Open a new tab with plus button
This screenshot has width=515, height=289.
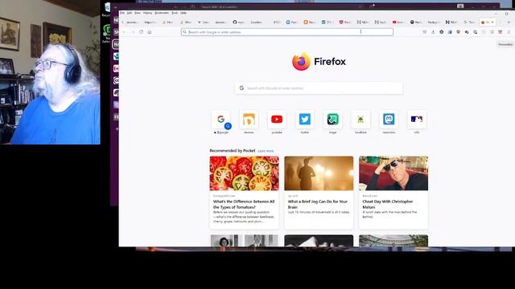point(509,22)
